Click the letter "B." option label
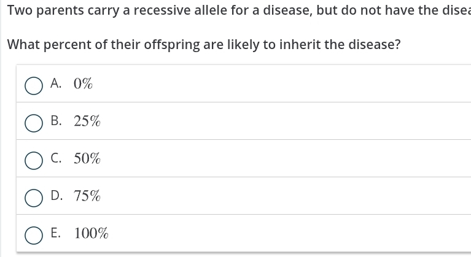The height and width of the screenshot is (257, 471). point(56,121)
